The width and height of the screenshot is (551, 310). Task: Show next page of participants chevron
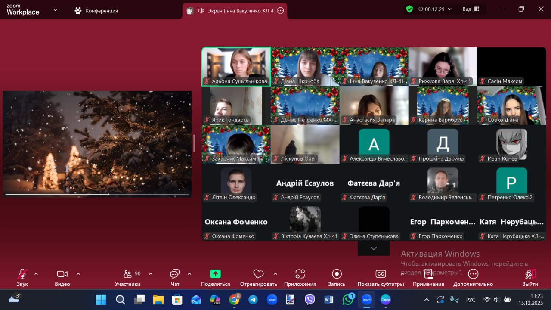coord(374,248)
